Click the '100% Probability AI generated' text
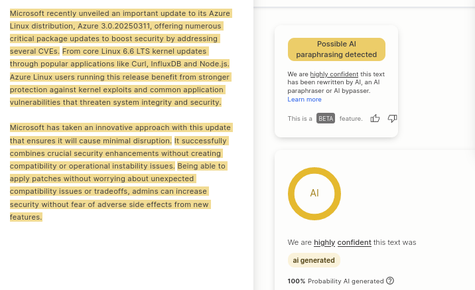475x290 pixels. coord(336,281)
